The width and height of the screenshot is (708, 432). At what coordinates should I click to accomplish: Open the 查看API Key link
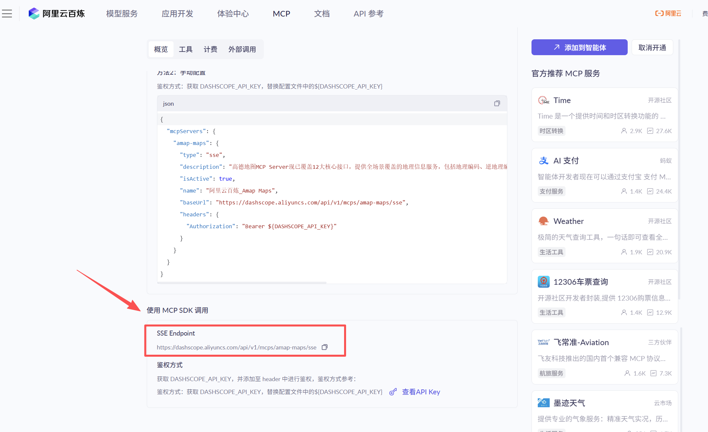click(x=420, y=392)
